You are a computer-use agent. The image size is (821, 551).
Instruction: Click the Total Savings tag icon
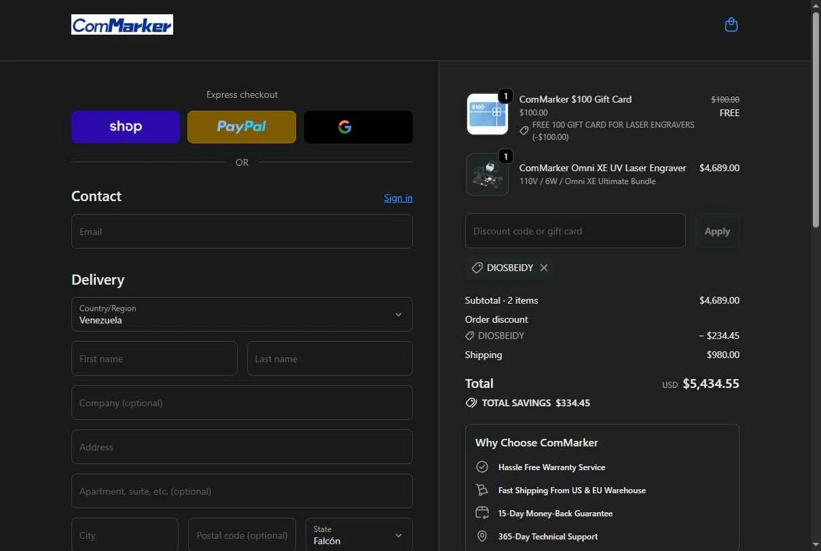click(471, 403)
